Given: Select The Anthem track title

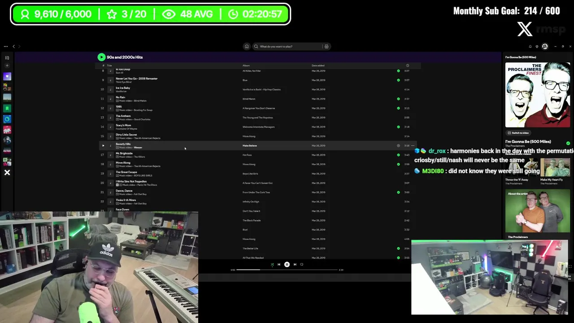Looking at the screenshot, I should [x=123, y=116].
